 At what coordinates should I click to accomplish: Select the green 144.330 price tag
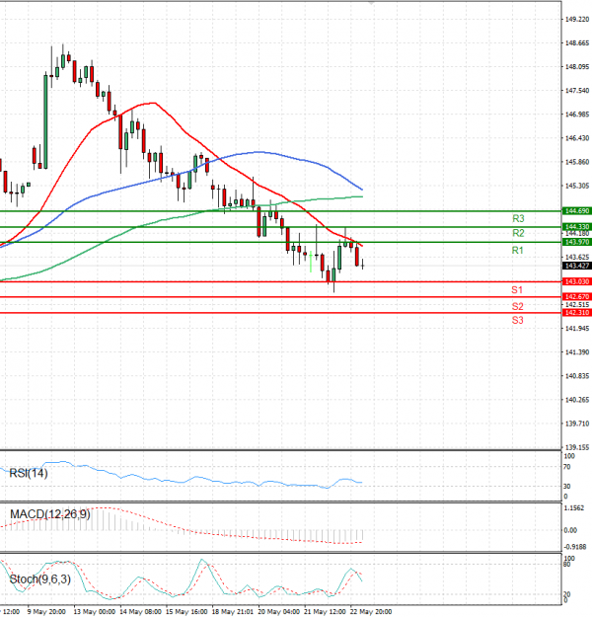click(576, 227)
